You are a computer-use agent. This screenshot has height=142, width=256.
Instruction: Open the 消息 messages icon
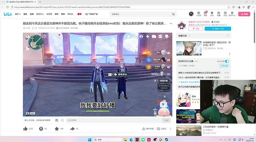point(205,14)
